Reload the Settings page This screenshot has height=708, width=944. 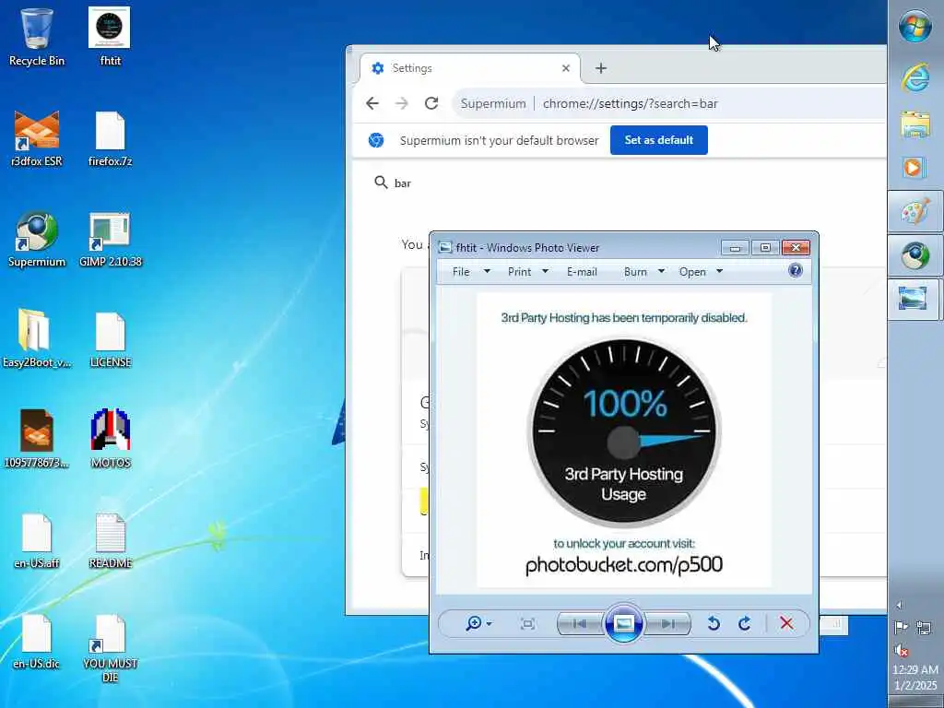(x=431, y=103)
